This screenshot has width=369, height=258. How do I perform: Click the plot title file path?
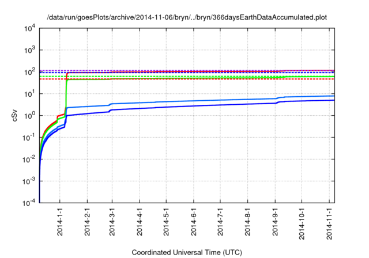tap(187, 17)
